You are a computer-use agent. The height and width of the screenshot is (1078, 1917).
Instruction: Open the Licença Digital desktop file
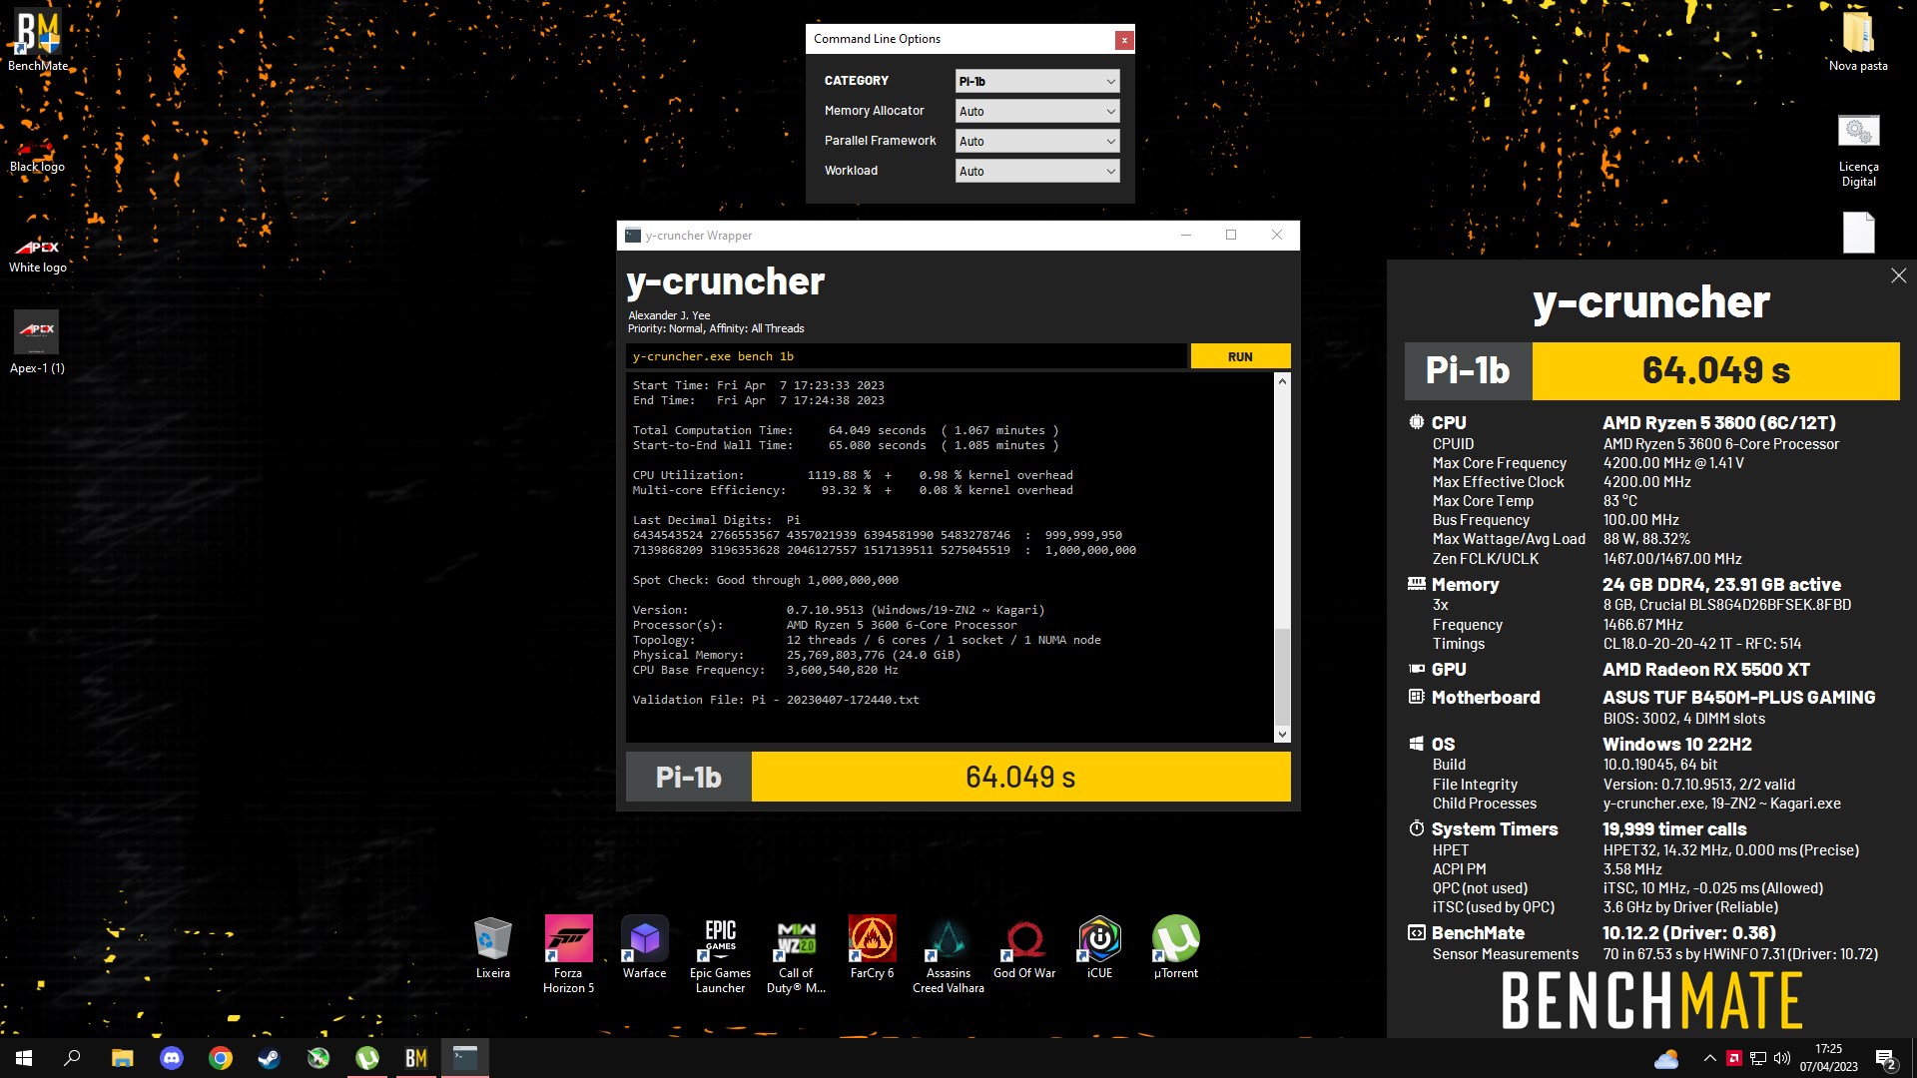tap(1858, 150)
